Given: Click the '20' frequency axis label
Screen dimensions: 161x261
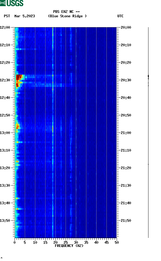Looking at the screenshot, I should click(x=55, y=243).
